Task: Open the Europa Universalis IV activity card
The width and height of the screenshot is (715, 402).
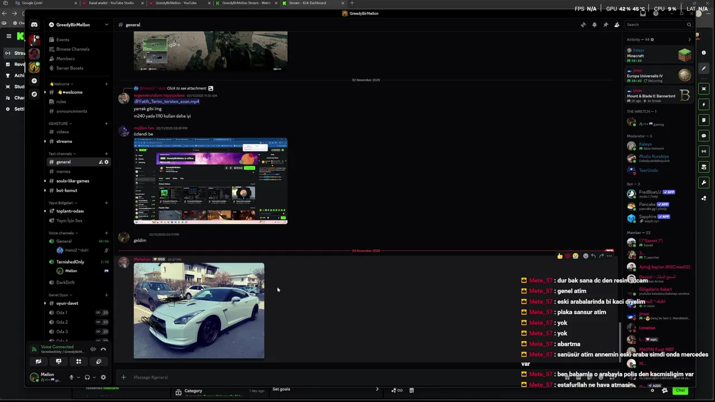Action: pyautogui.click(x=659, y=75)
